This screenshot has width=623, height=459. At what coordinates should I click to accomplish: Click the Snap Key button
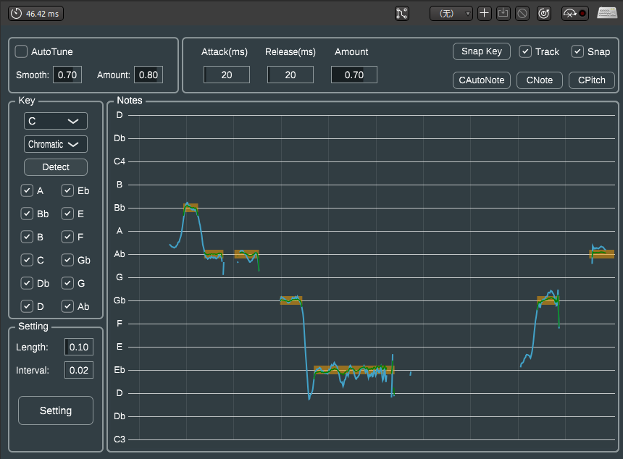[482, 51]
